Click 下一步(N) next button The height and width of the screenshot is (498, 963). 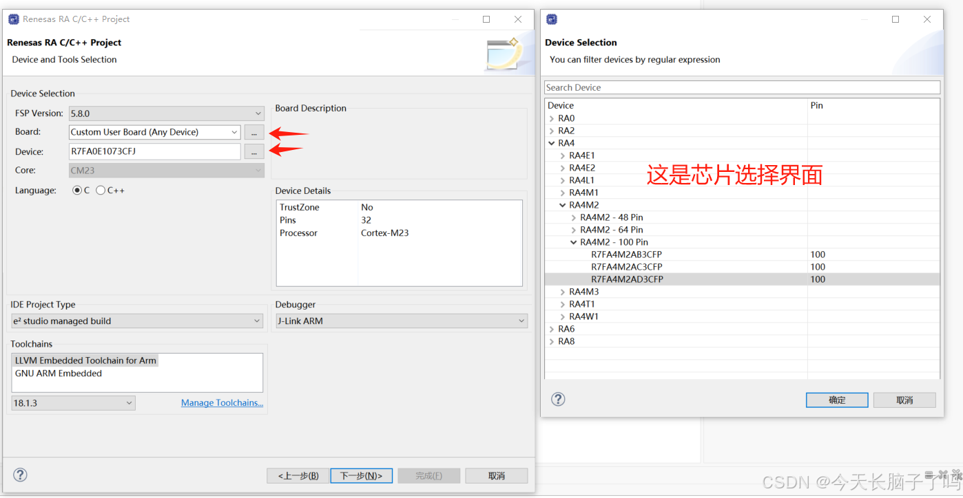click(362, 475)
